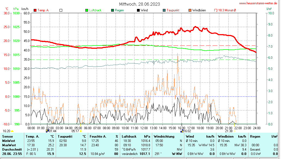Click the empty white legend box

click(61, 10)
